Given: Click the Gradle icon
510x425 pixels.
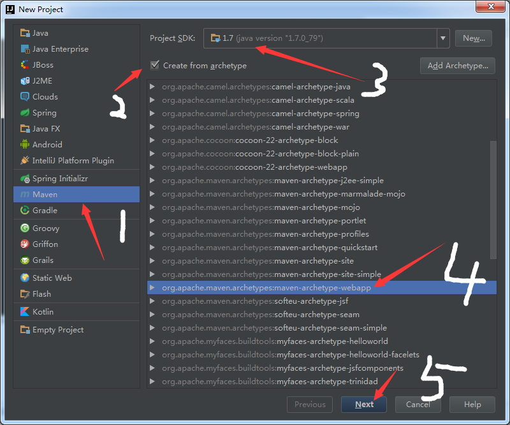Looking at the screenshot, I should coord(25,211).
